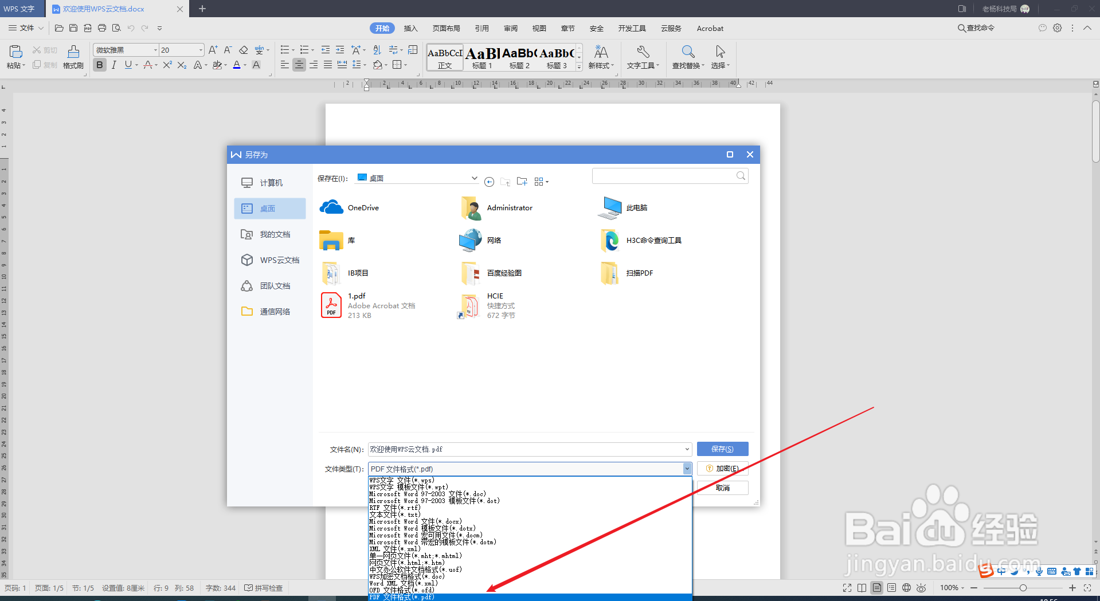Click the numbered list icon
The image size is (1100, 601).
(x=304, y=50)
